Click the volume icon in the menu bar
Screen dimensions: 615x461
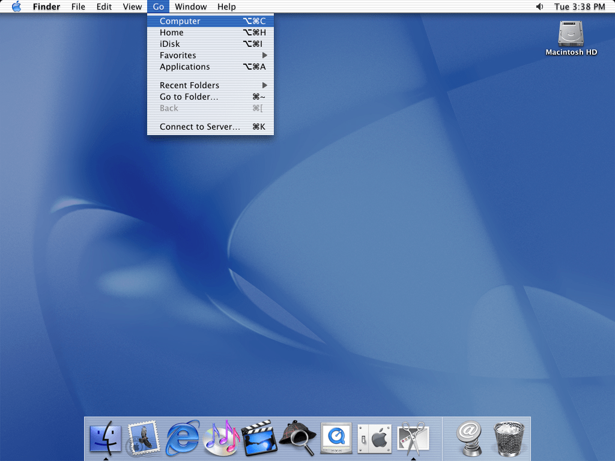(539, 7)
